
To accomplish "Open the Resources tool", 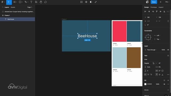I will (36, 2).
